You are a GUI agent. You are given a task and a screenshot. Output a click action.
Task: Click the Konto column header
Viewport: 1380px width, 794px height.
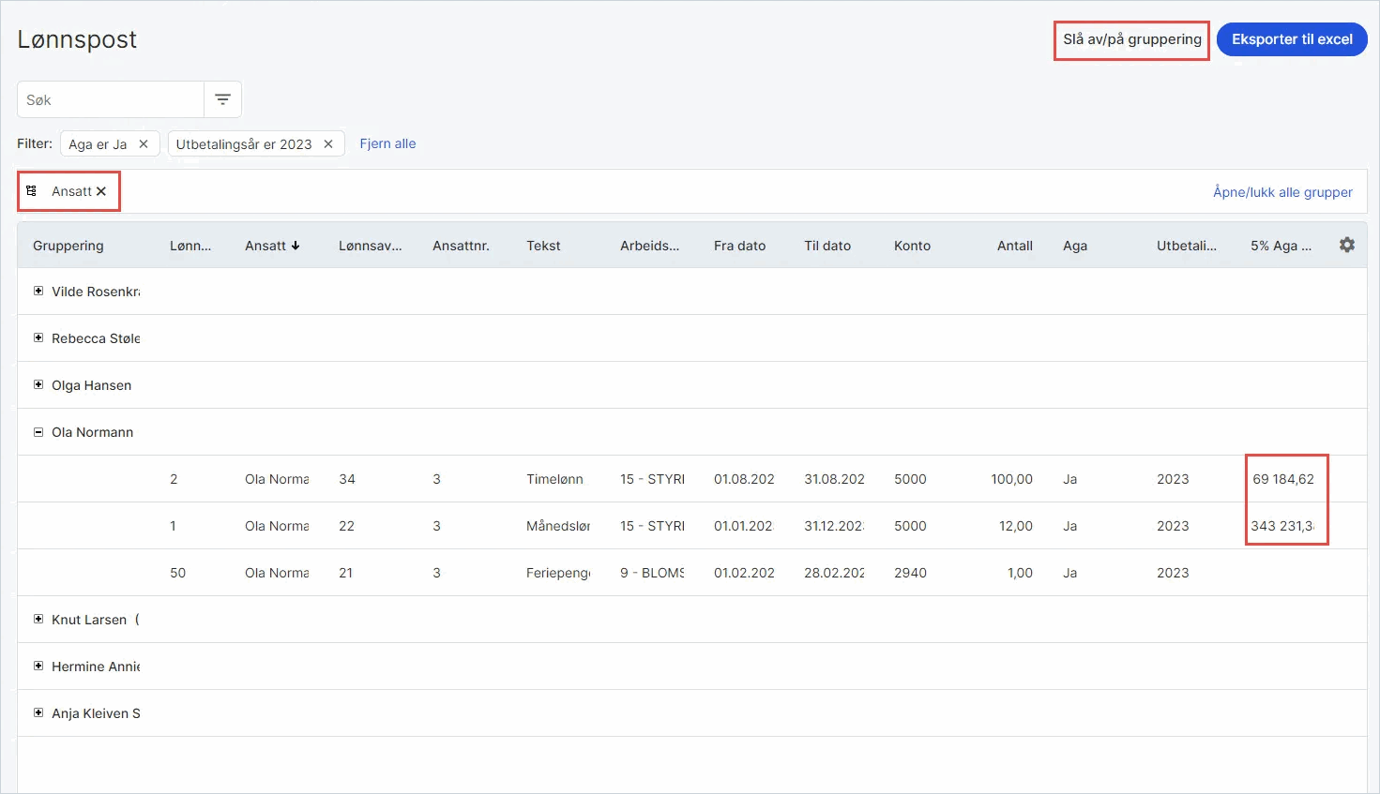point(912,246)
